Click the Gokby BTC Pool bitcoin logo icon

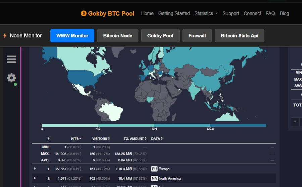[84, 13]
